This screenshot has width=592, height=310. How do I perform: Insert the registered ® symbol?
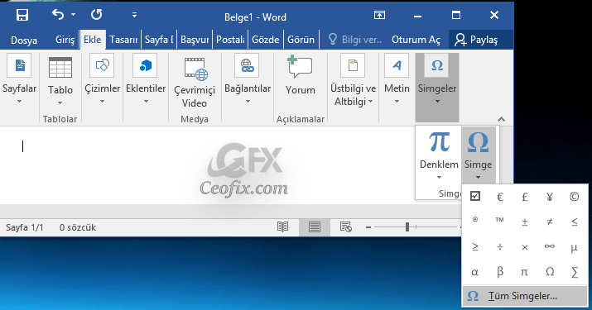[x=475, y=220]
